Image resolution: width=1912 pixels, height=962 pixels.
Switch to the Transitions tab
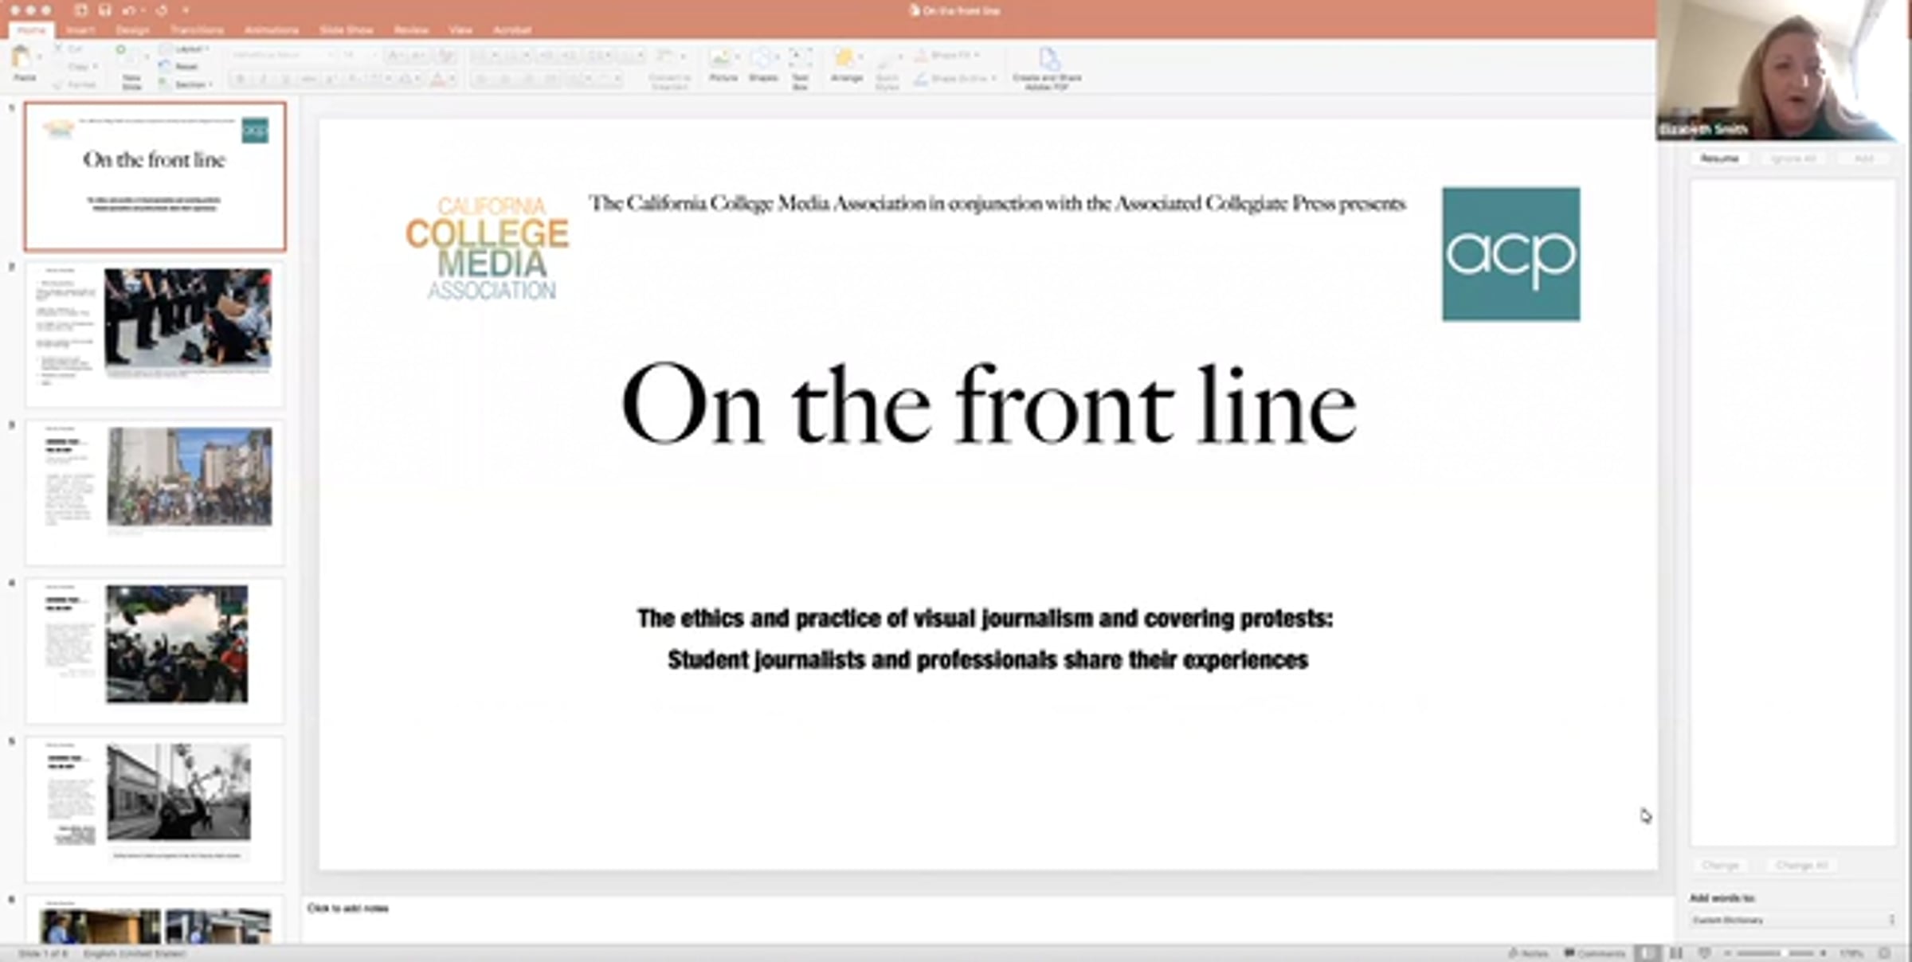(x=197, y=30)
